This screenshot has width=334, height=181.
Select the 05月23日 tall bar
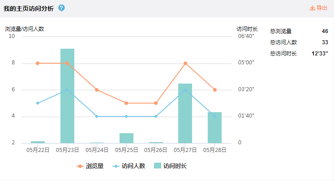pos(67,96)
